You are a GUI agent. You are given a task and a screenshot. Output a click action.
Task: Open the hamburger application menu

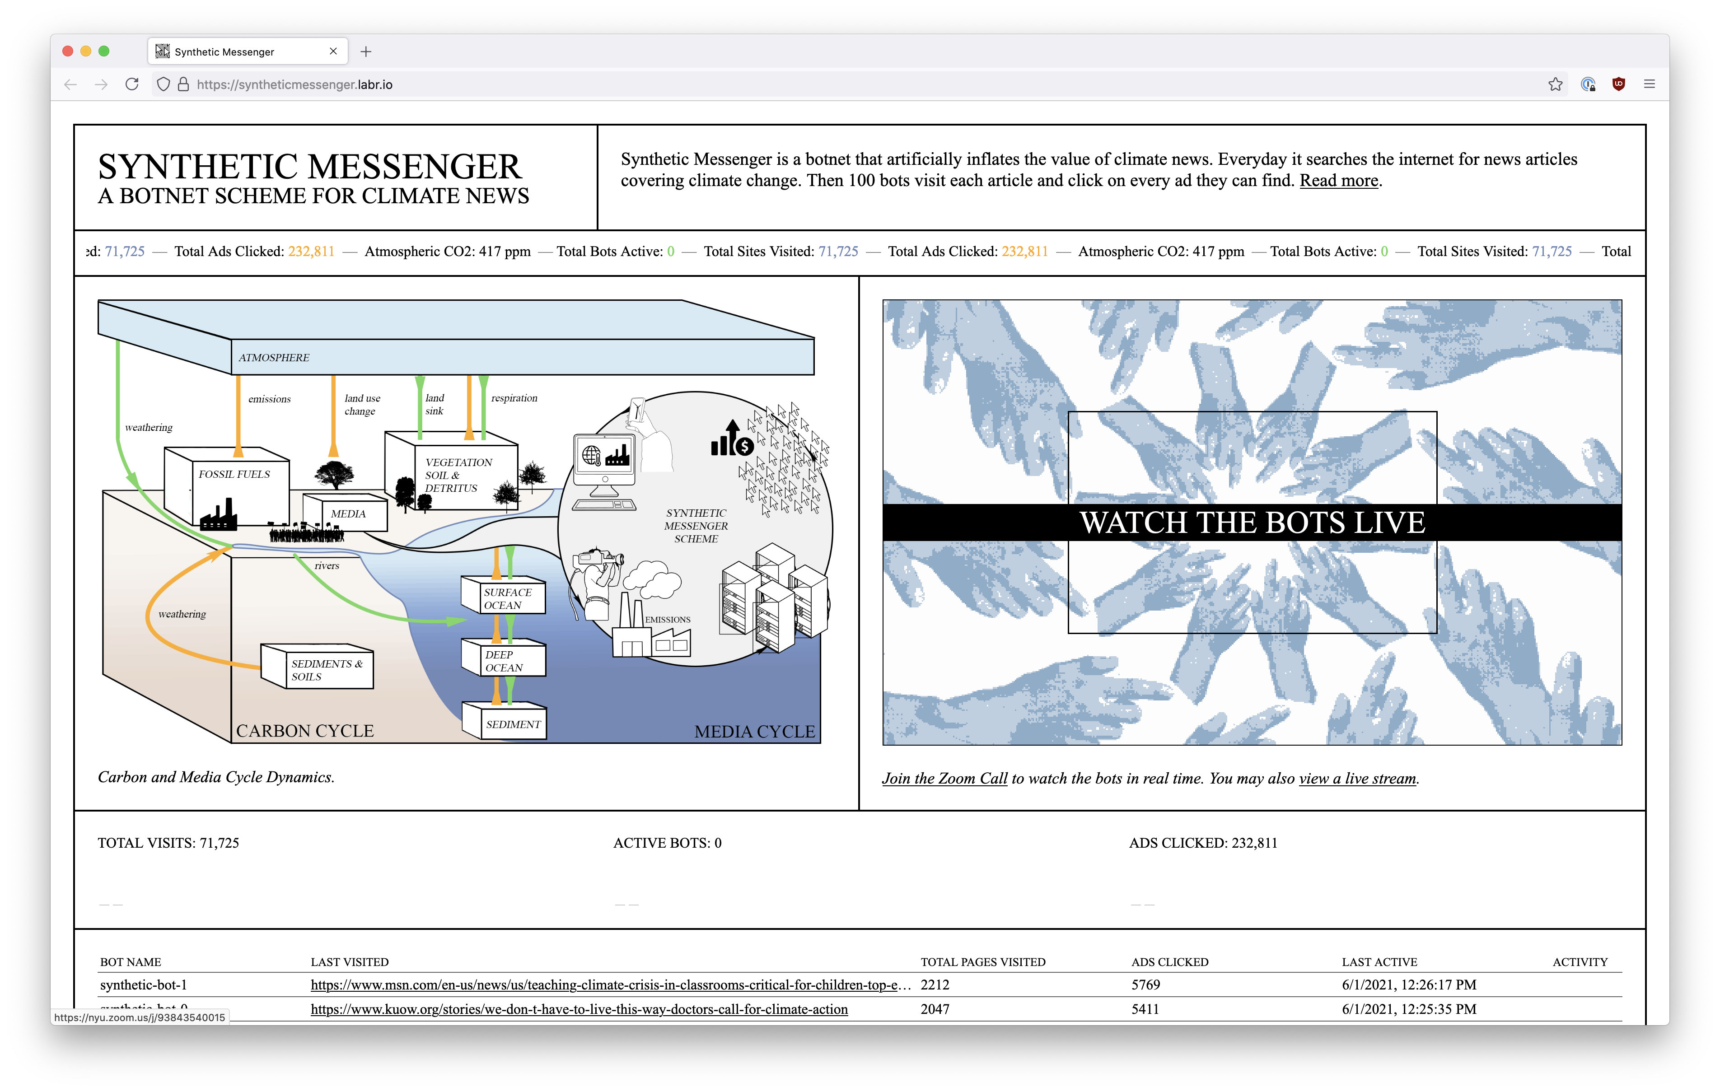click(1649, 84)
